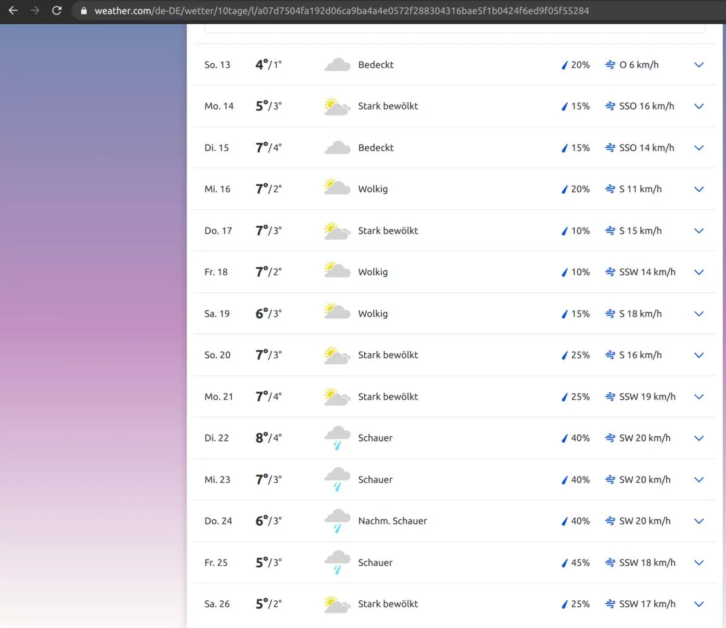The width and height of the screenshot is (726, 628).
Task: Select the 'So. 13' date label
Action: pyautogui.click(x=217, y=65)
